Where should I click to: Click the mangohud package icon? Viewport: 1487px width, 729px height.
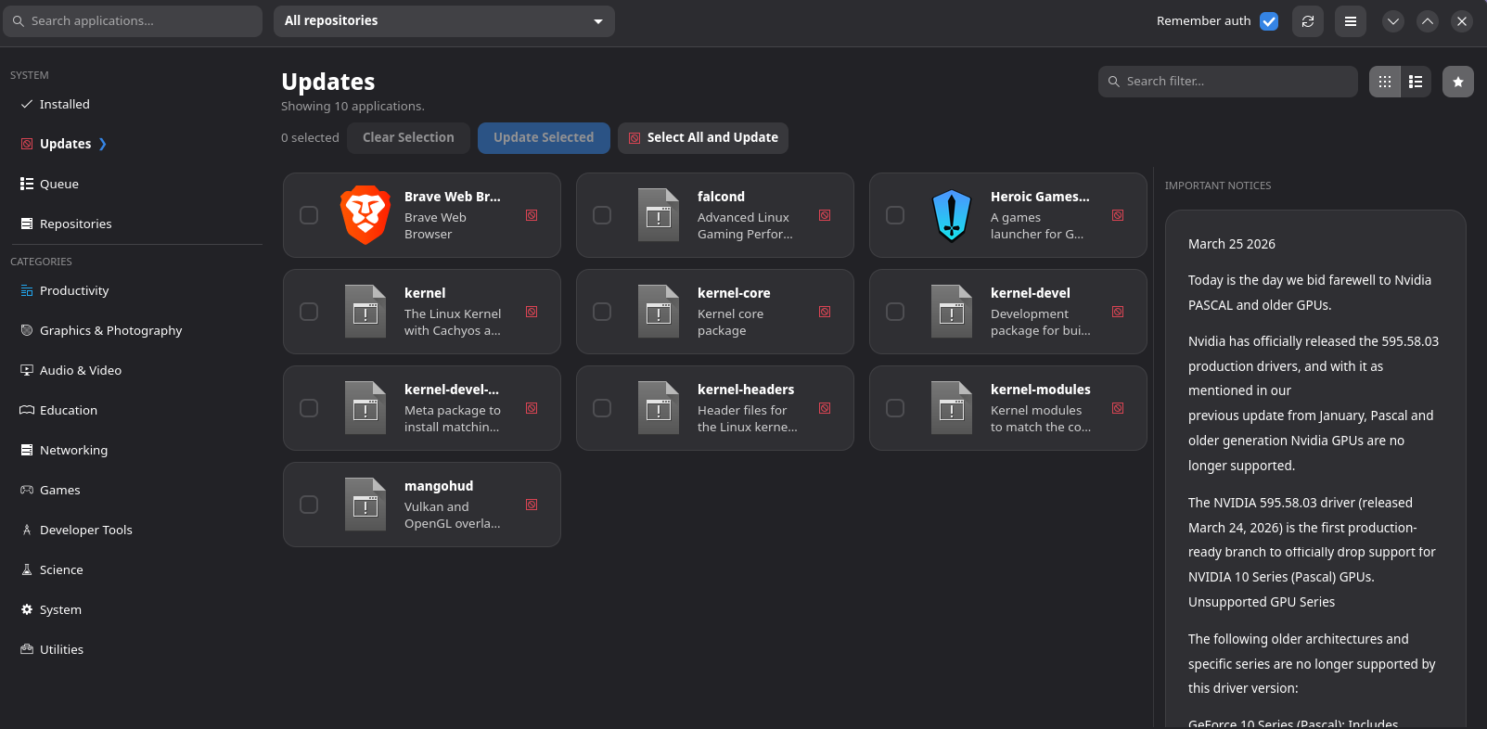click(x=365, y=505)
